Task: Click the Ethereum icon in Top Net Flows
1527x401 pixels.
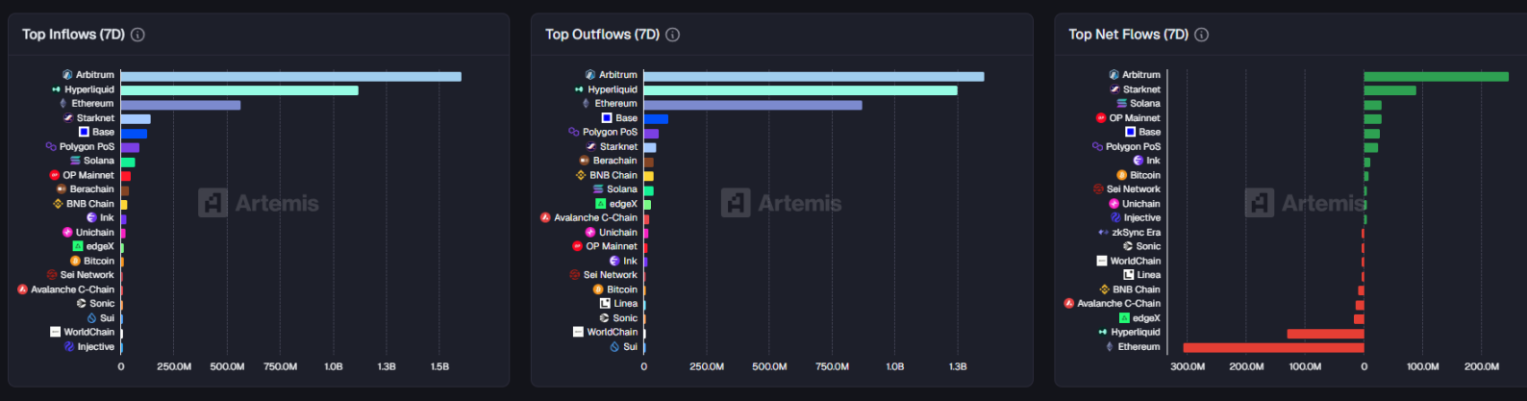Action: (x=1110, y=346)
